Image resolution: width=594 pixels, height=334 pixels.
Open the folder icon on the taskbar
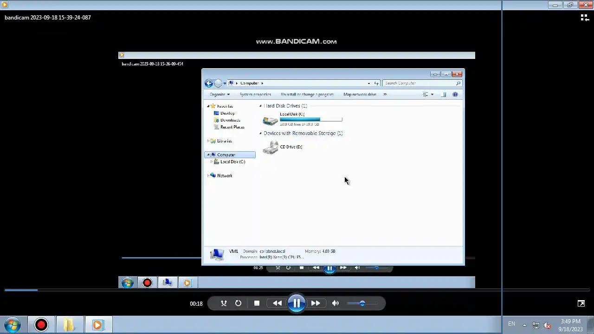69,325
